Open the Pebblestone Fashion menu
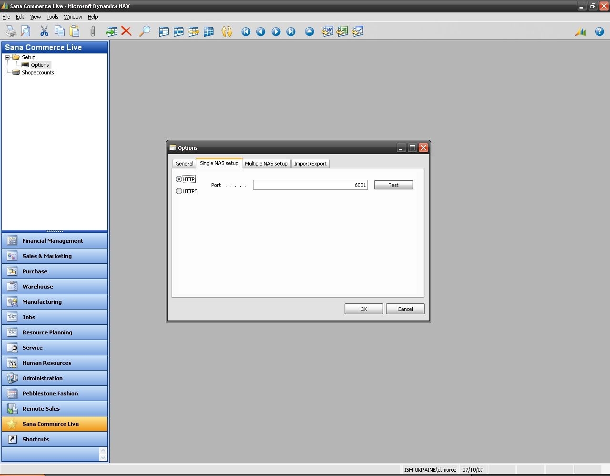Viewport: 610px width, 476px height. [x=54, y=393]
